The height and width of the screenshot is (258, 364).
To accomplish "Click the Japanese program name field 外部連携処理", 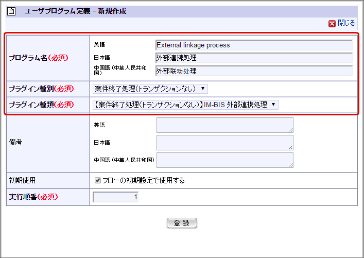I will click(254, 58).
